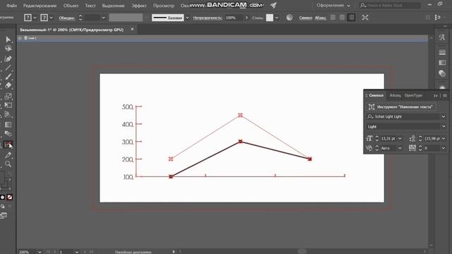452x254 pixels.
Task: Select the Eyedropper tool
Action: tap(8, 155)
